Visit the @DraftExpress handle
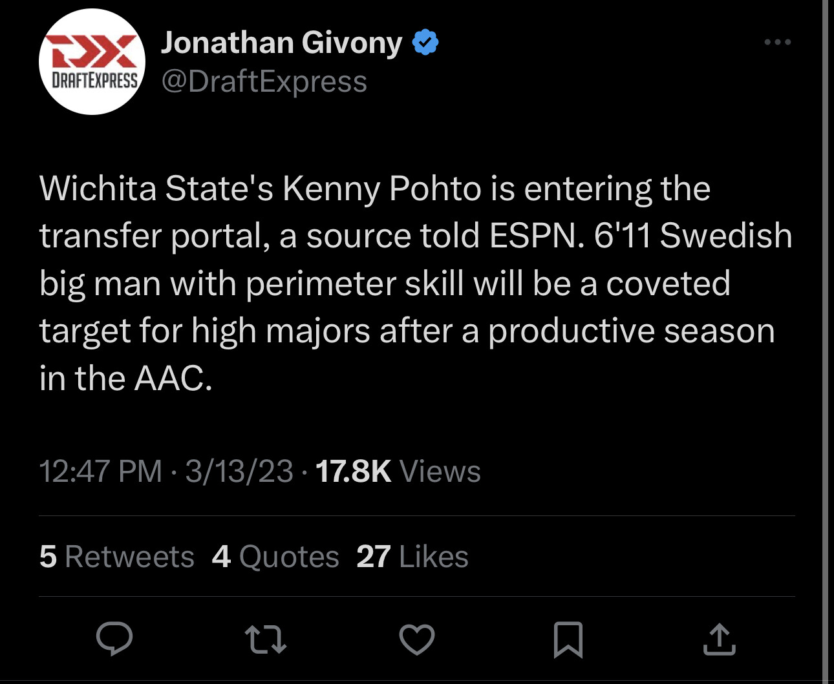The width and height of the screenshot is (834, 684). (264, 81)
